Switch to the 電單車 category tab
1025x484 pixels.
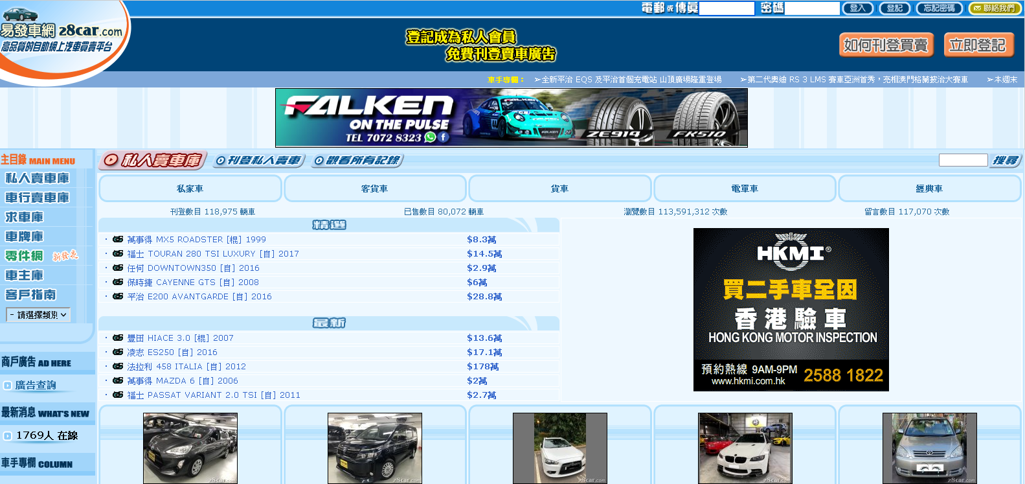pos(744,189)
